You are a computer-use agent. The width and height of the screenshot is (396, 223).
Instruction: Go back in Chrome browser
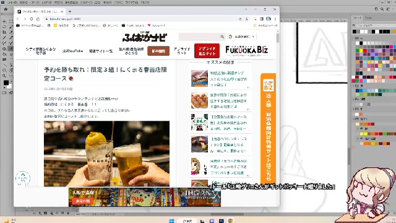18,19
